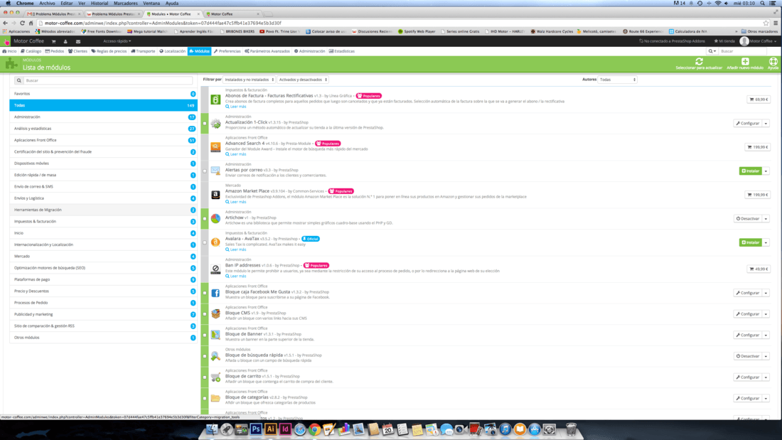Click Seleccionar para actualizar refresh icon
The image size is (782, 440).
699,61
